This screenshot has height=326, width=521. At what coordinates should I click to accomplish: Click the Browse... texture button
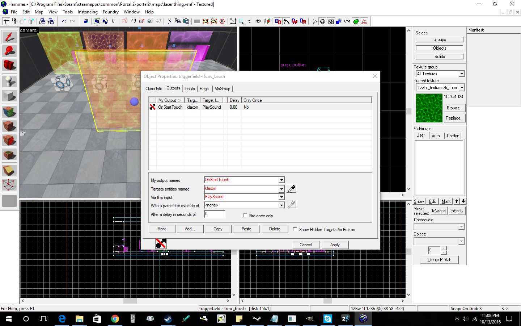[454, 108]
